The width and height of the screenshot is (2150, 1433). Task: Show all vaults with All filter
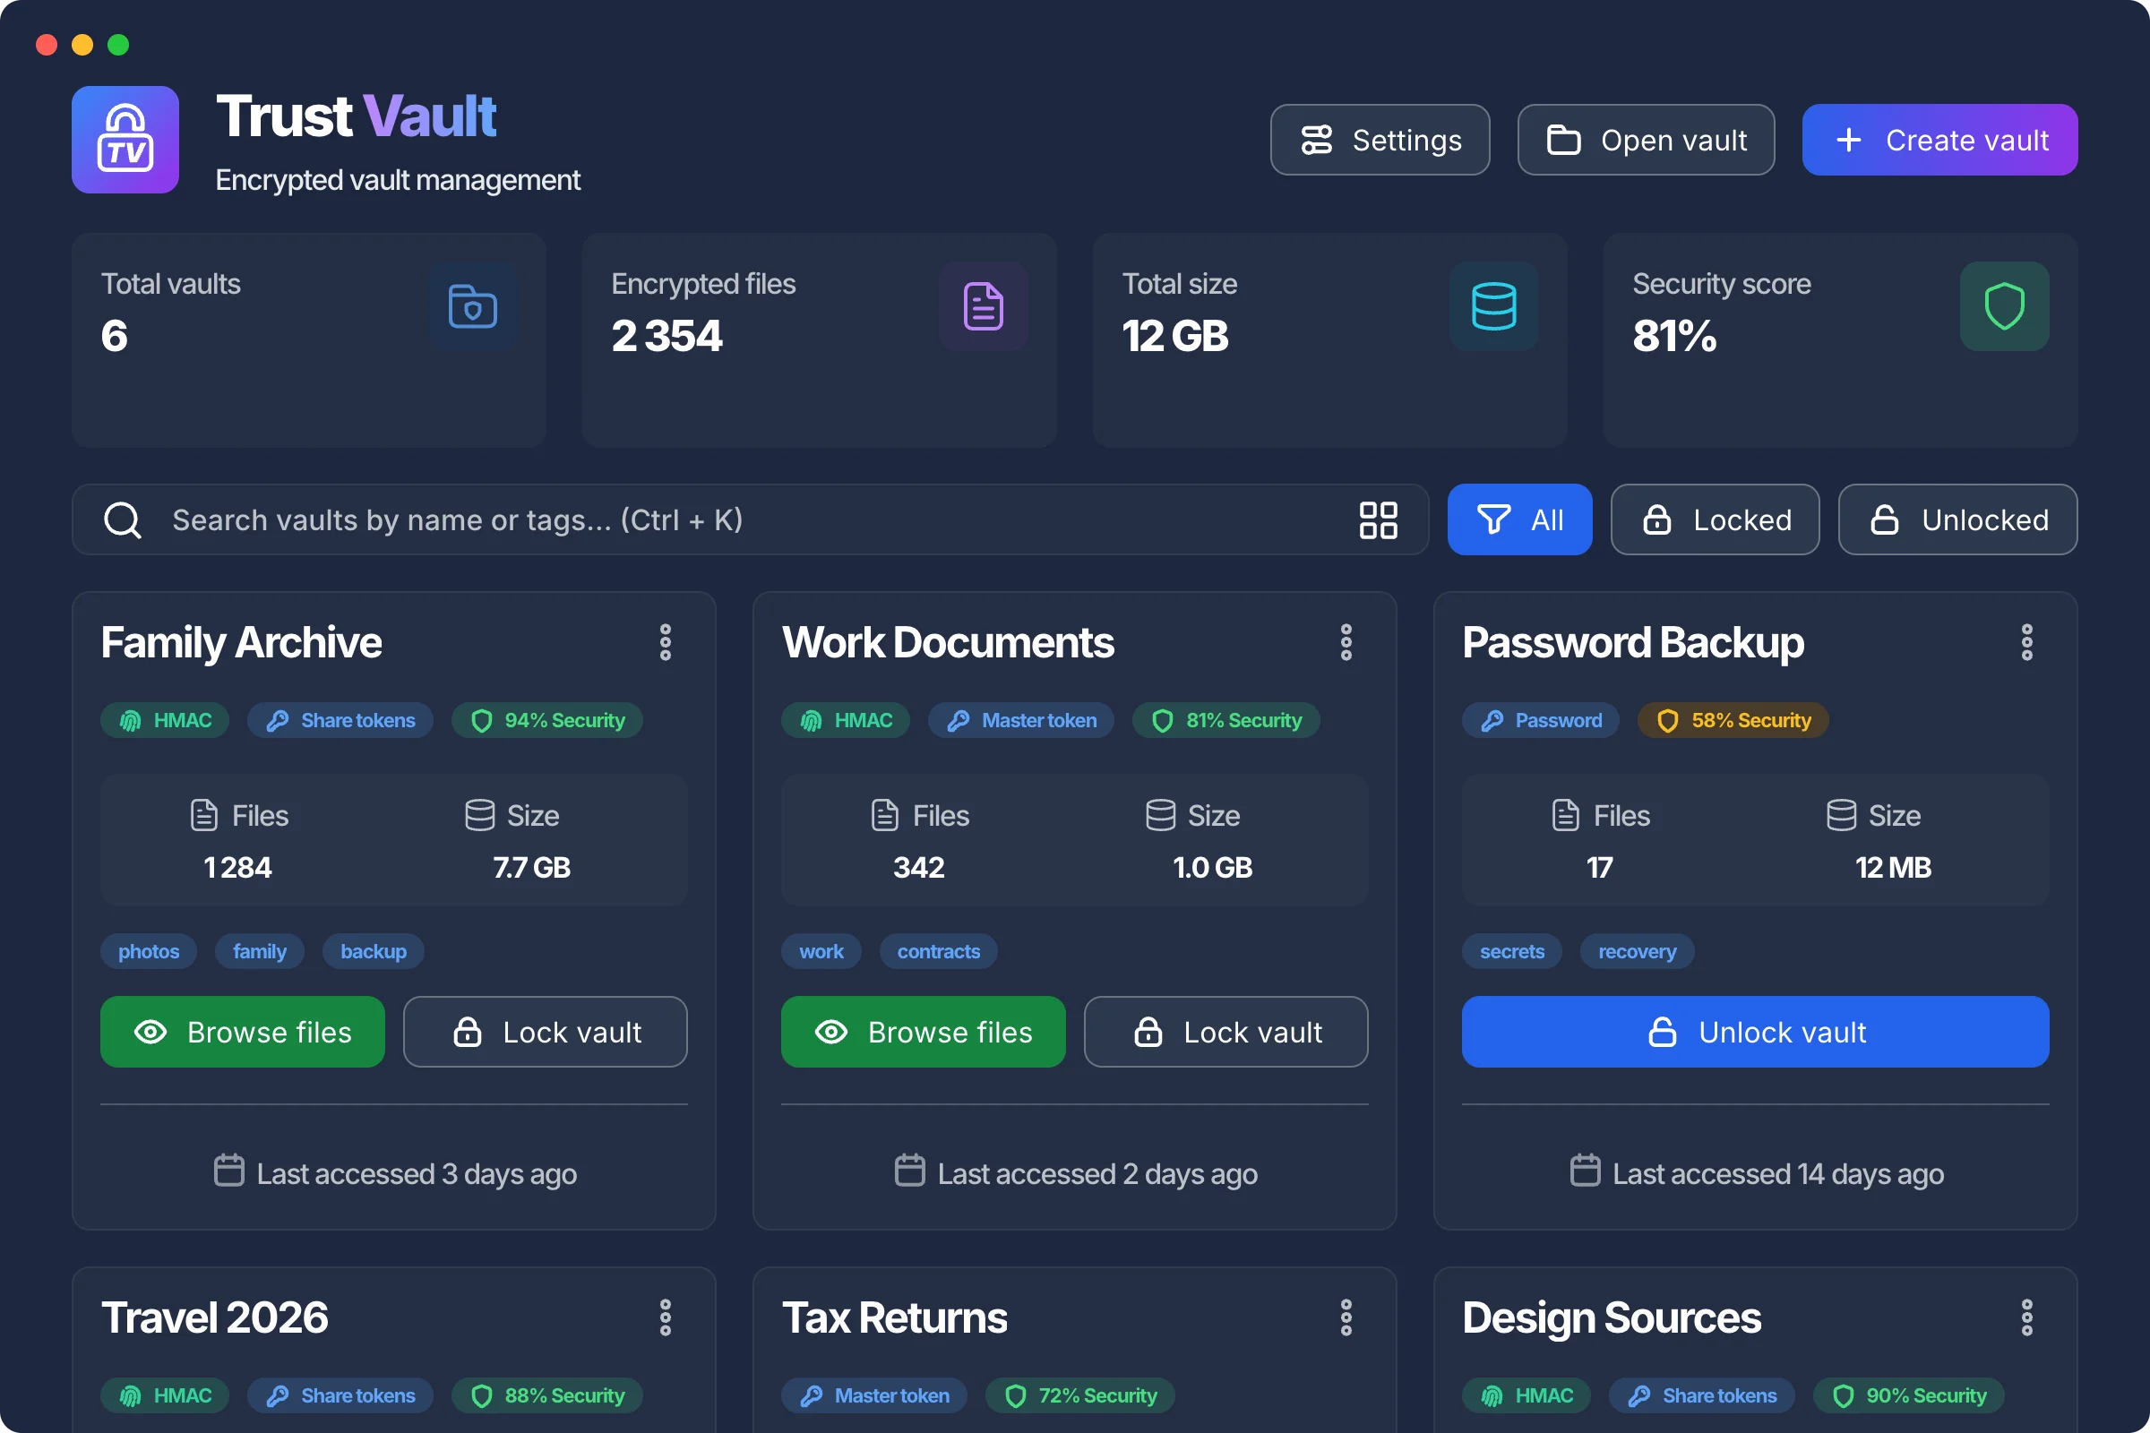[x=1520, y=520]
